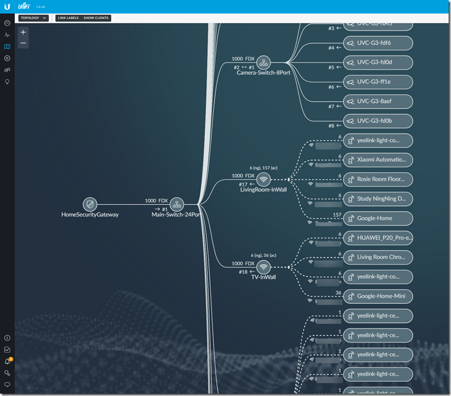451x396 pixels.
Task: Click the '#2 ↔ #1' port label near Camera-Switch-8Port
Action: pos(244,67)
